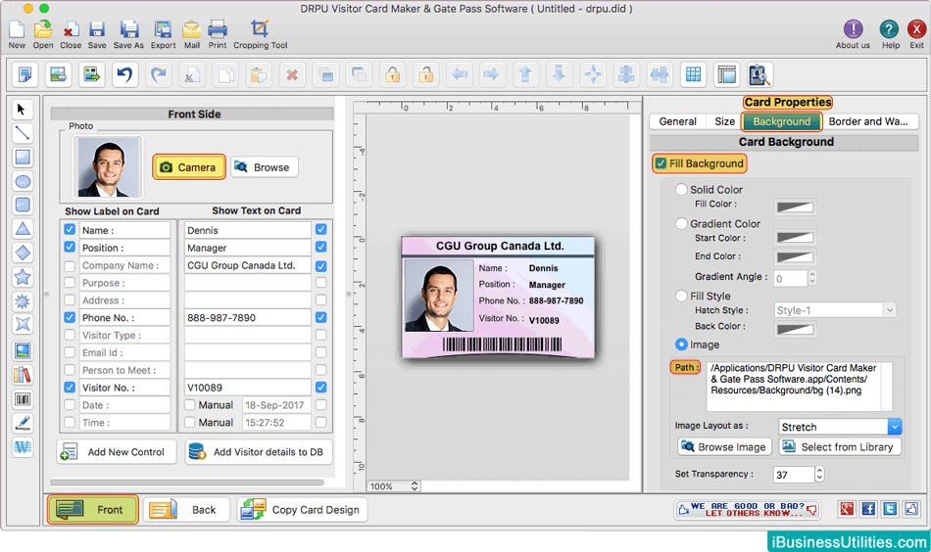Open the gradient Start Color swatch

pyautogui.click(x=795, y=237)
